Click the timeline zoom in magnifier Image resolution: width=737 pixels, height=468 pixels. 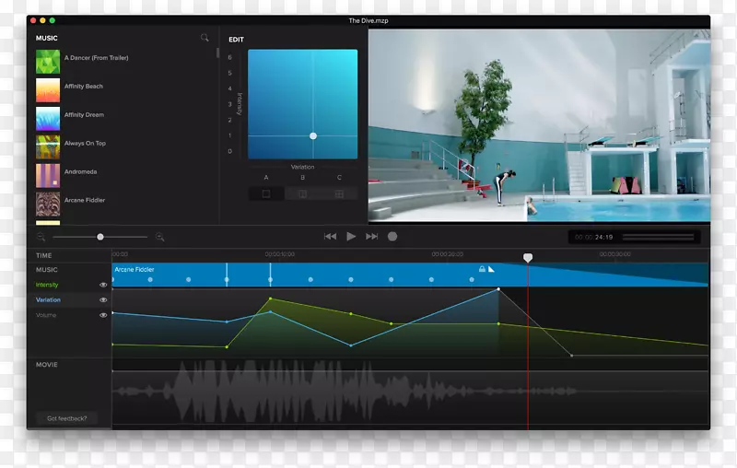(159, 238)
